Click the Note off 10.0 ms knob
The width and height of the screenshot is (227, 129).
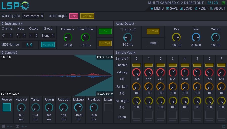[128, 37]
